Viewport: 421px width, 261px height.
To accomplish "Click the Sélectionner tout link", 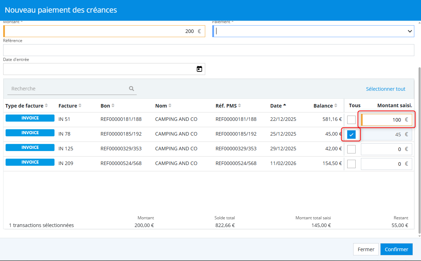I will 386,89.
